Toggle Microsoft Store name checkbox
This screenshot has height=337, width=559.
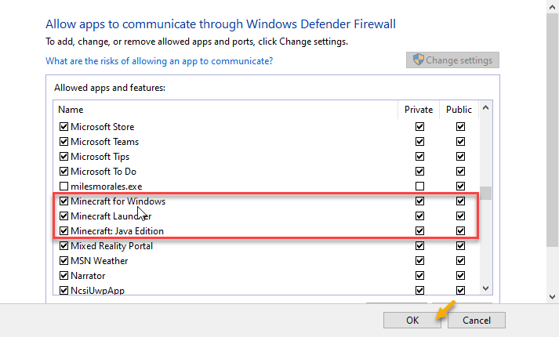64,126
